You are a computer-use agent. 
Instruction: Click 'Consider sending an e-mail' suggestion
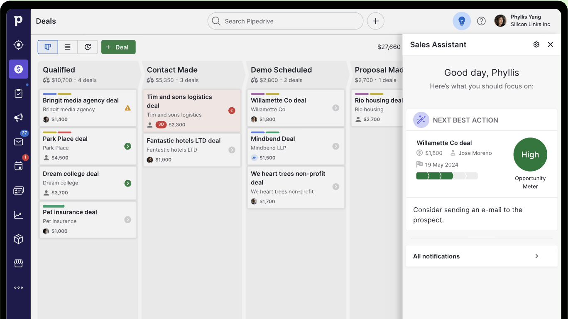tap(468, 215)
